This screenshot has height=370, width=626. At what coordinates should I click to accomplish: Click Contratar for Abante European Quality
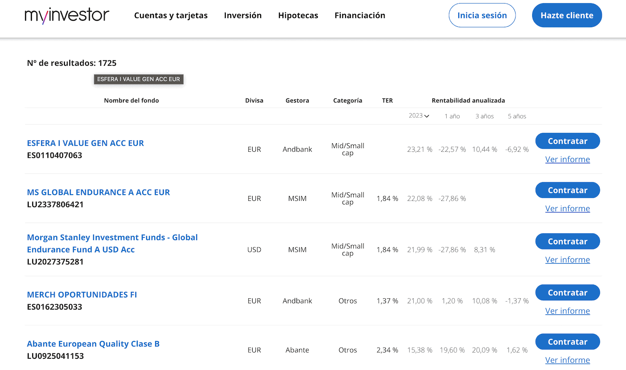[567, 342]
